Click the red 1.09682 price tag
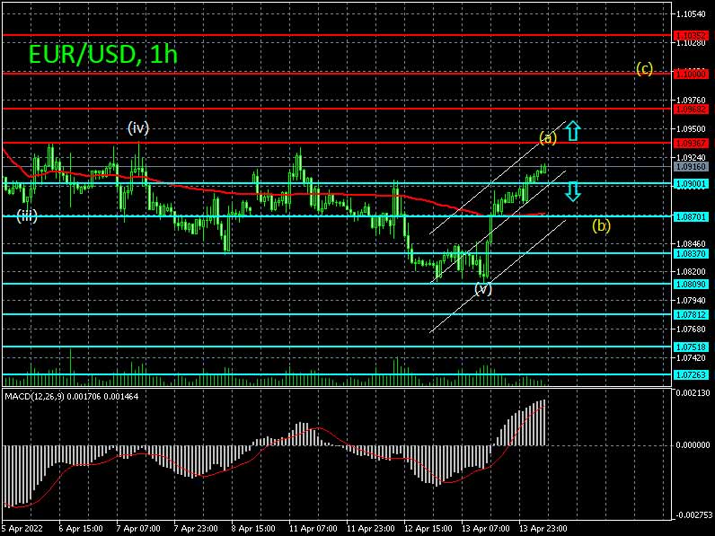Screen dimensions: 715x536 691,109
